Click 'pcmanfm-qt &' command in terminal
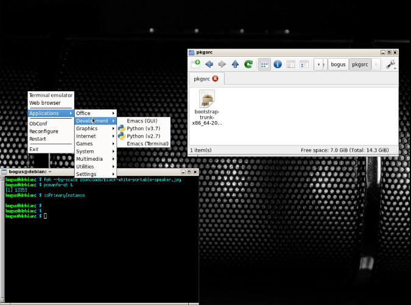 point(58,184)
